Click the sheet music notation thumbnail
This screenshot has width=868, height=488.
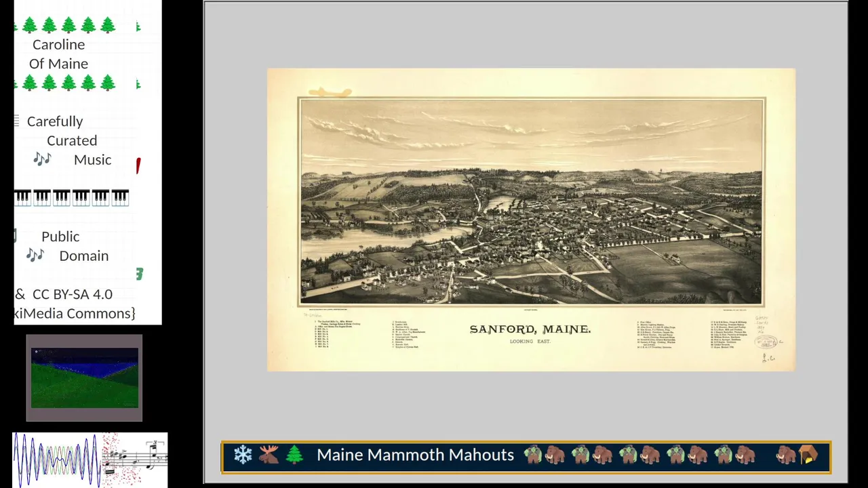click(x=136, y=460)
